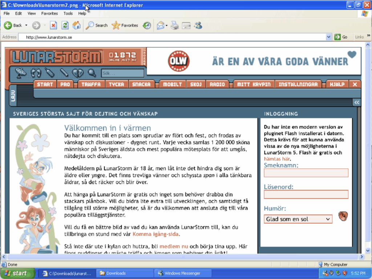Screen dimensions: 372x279
Task: Open the Help menu
Action: click(x=82, y=13)
